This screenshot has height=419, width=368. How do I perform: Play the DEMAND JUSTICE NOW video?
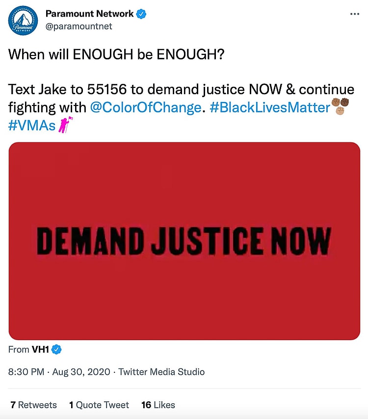184,241
